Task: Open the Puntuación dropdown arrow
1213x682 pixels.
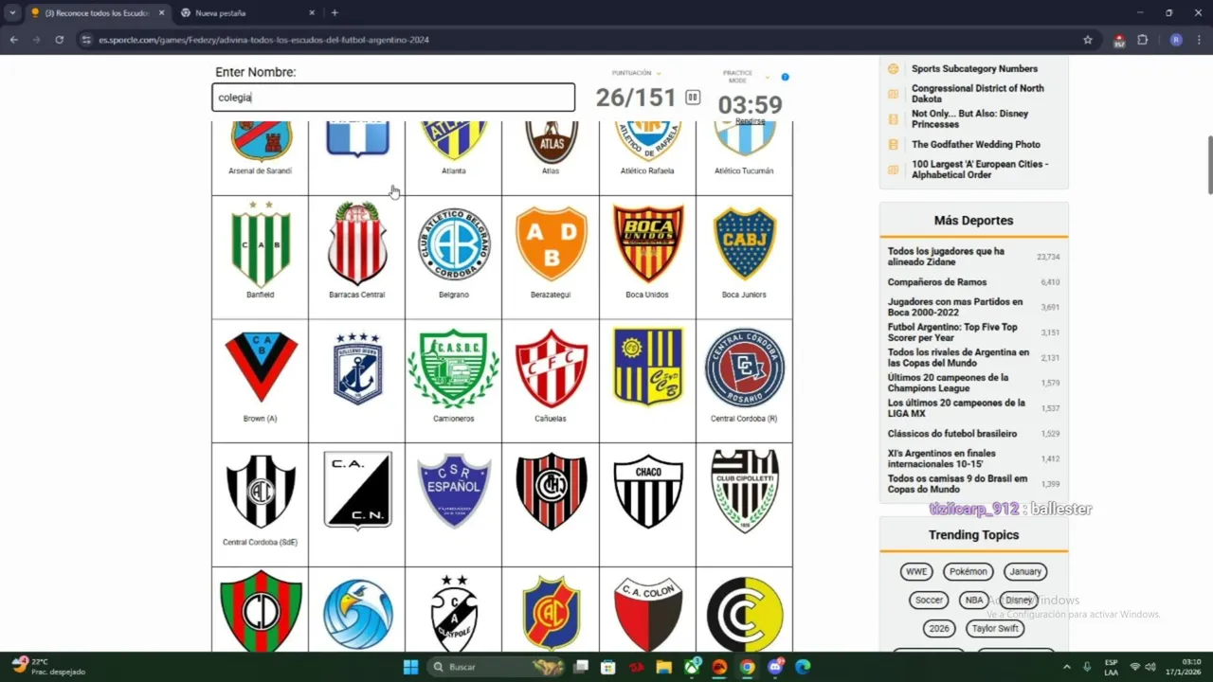Action: pyautogui.click(x=659, y=73)
